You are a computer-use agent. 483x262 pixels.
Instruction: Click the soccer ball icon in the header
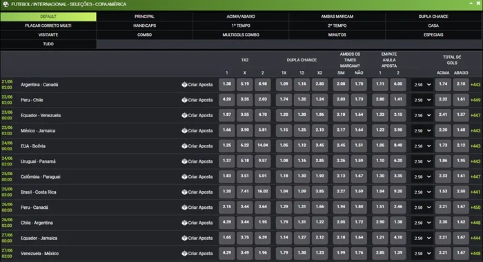(x=6, y=4)
